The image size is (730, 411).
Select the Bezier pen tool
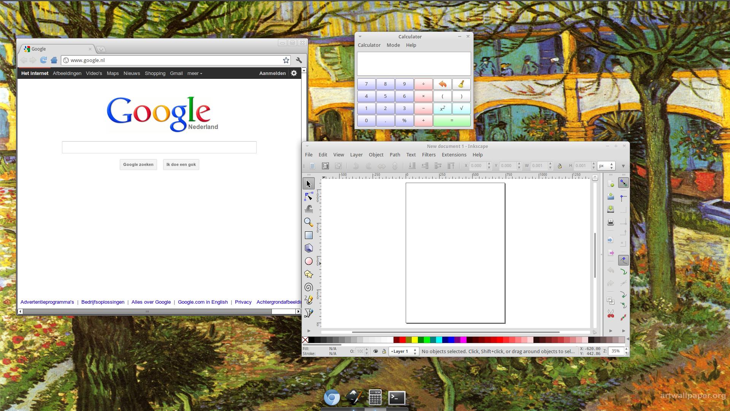point(308,313)
